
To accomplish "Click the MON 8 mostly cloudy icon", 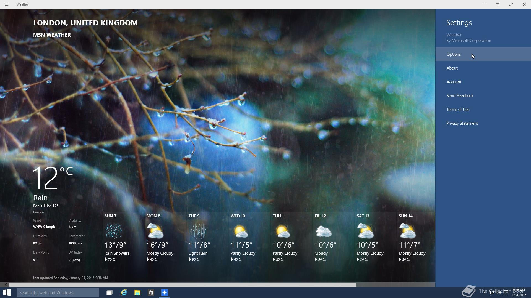I will click(x=155, y=231).
